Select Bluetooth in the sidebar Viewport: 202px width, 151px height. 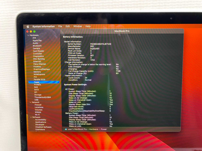(x=37, y=46)
